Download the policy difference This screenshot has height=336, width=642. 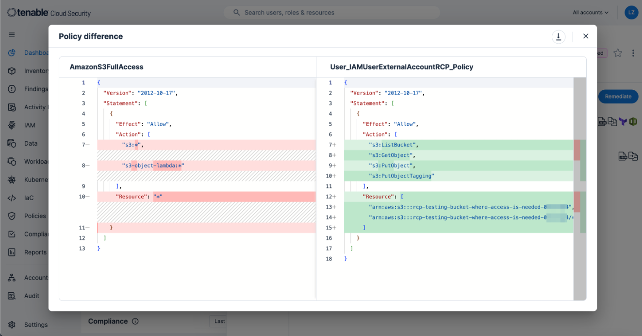tap(559, 36)
